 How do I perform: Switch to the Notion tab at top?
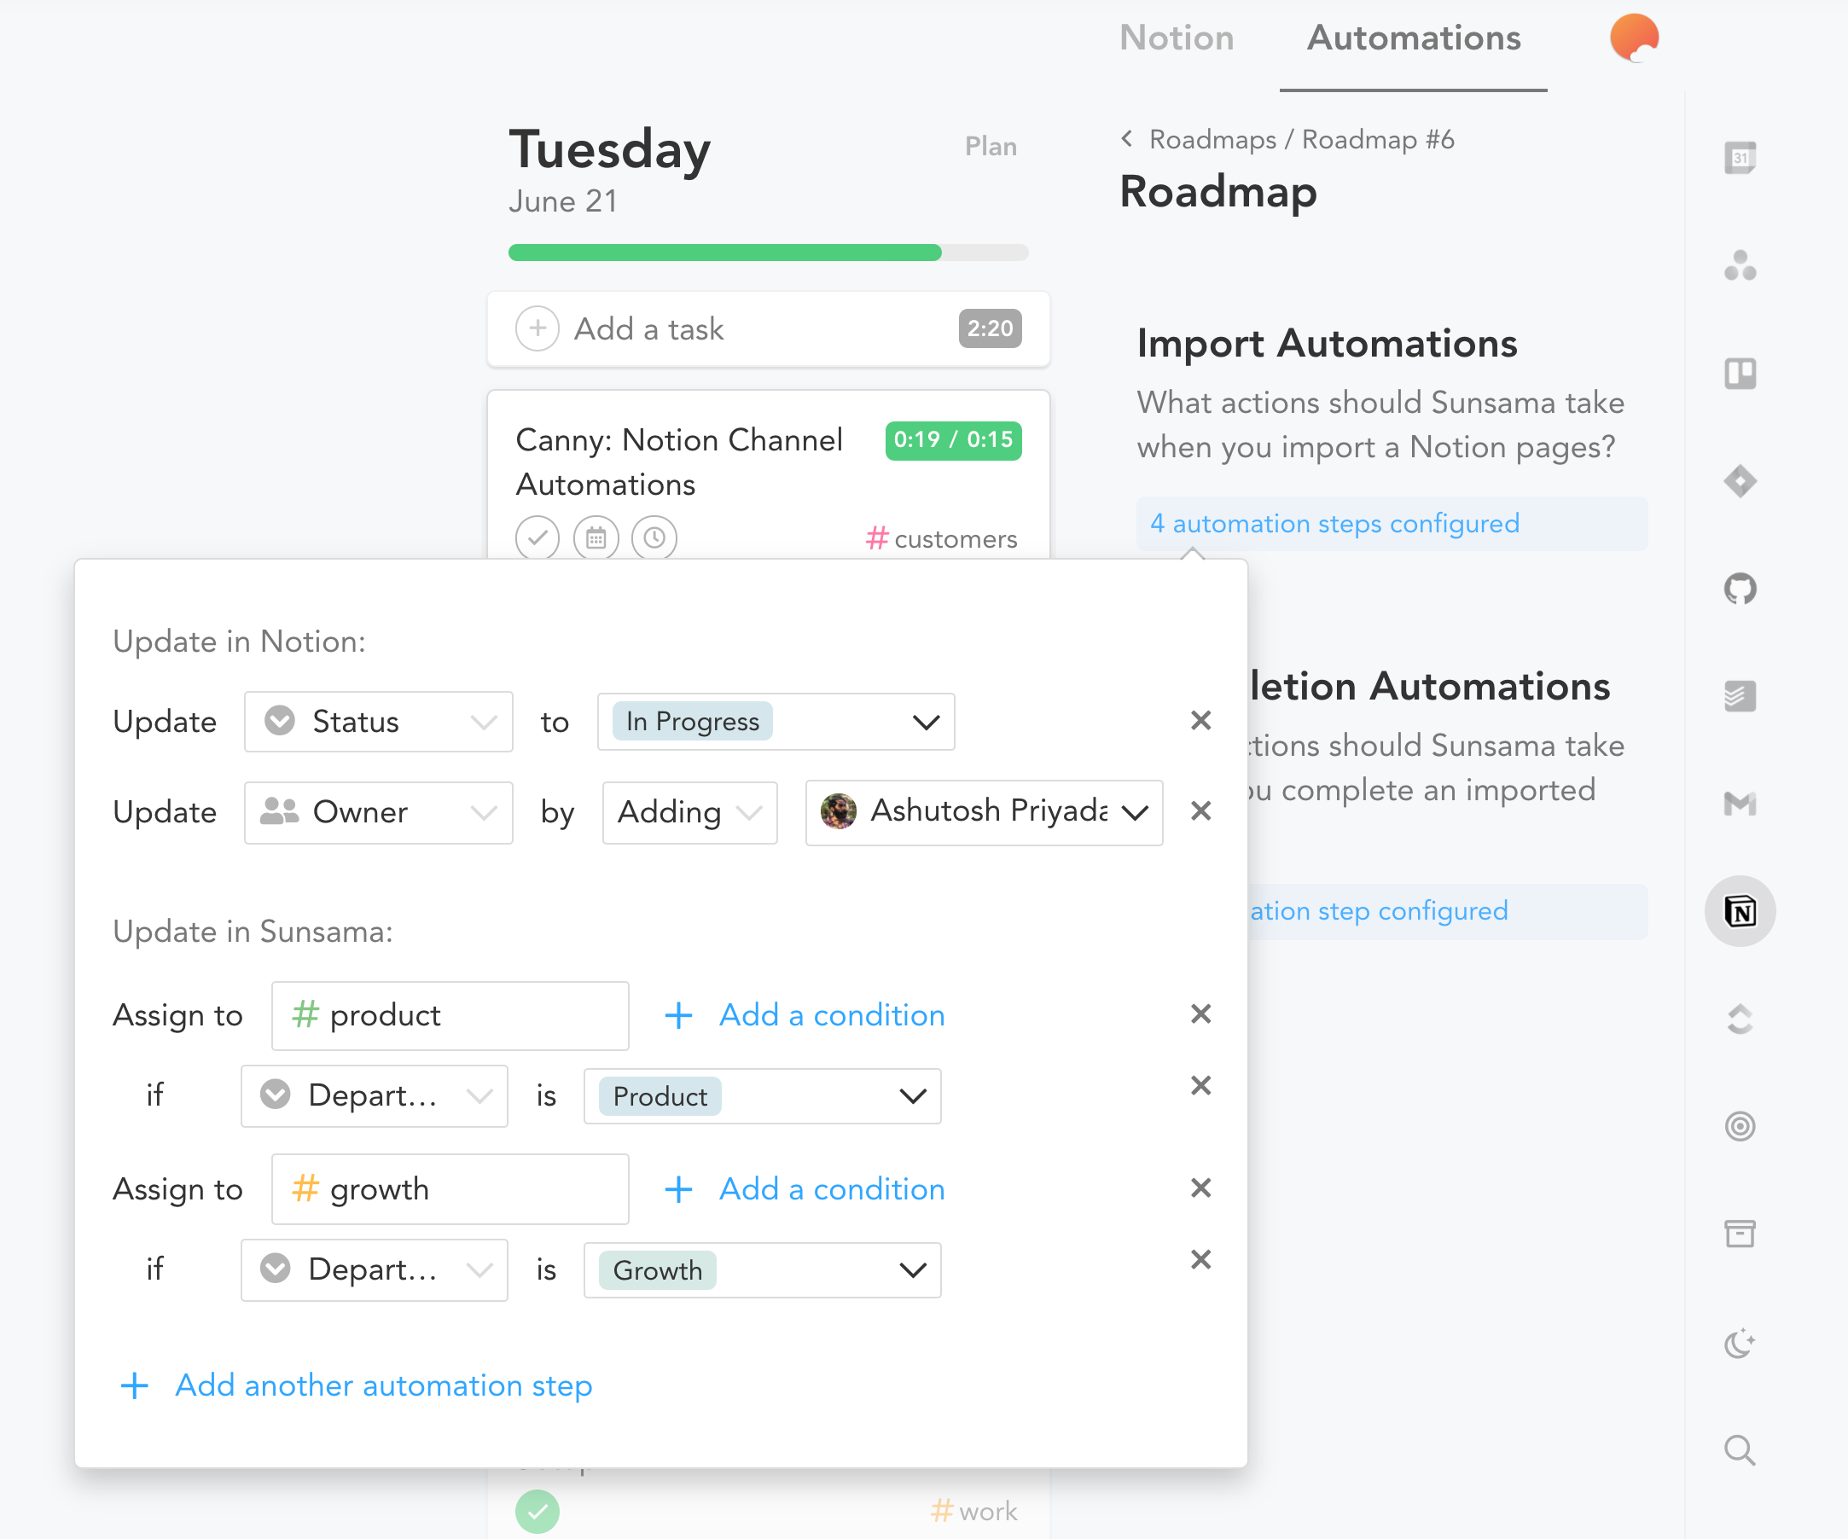point(1179,38)
